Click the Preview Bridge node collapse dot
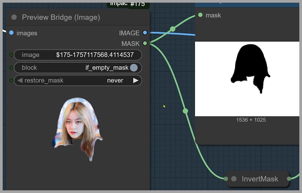Screen dimensions: 302x193 [x=14, y=17]
